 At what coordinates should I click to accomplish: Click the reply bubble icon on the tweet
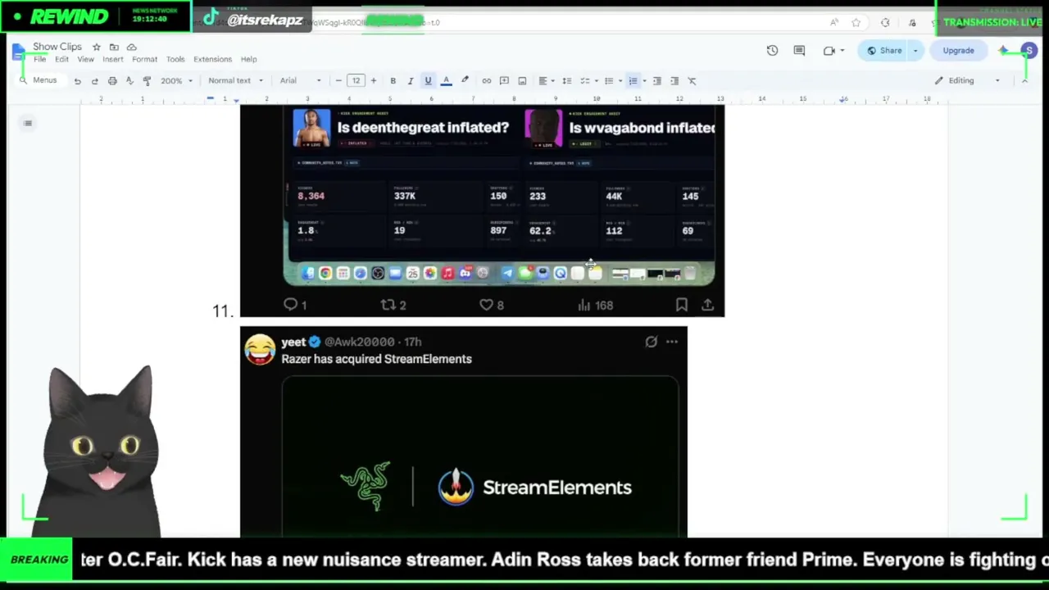290,305
